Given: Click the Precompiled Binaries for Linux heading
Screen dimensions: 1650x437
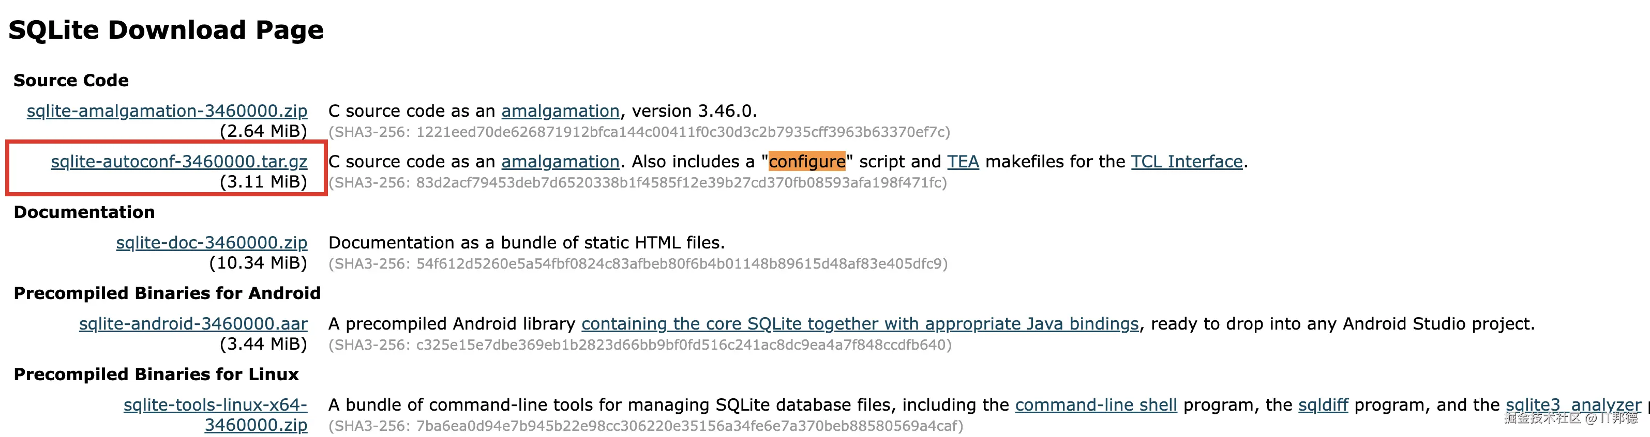Looking at the screenshot, I should (156, 375).
